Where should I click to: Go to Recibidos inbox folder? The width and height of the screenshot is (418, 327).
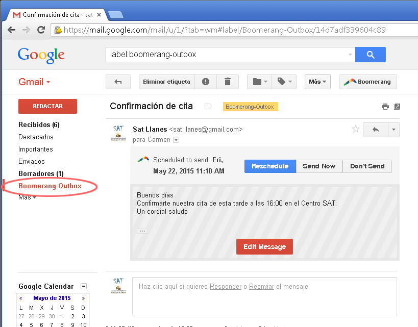[x=39, y=124]
